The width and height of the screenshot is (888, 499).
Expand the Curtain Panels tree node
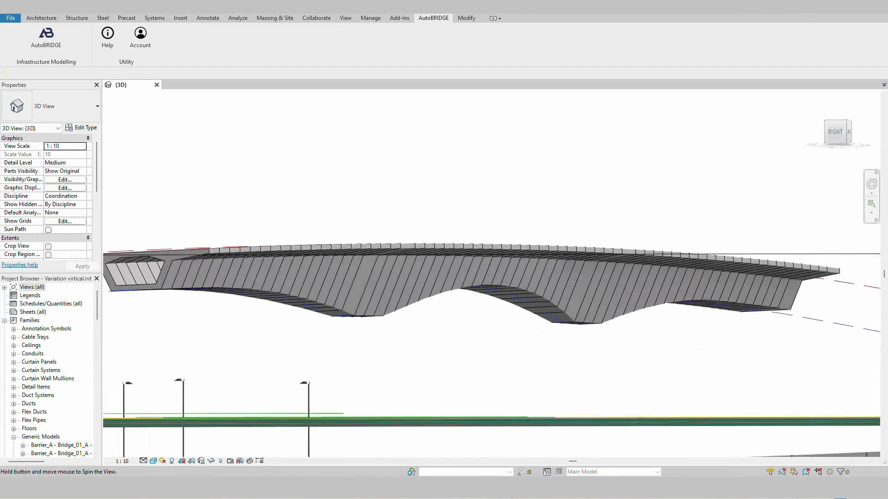coord(14,362)
